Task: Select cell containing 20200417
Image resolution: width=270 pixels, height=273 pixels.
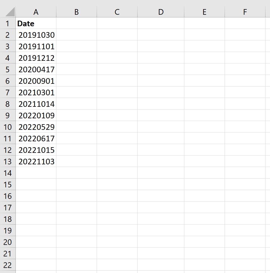Action: (36, 69)
